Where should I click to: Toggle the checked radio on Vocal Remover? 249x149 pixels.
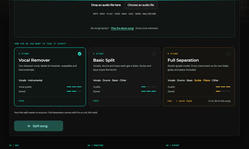click(x=80, y=54)
